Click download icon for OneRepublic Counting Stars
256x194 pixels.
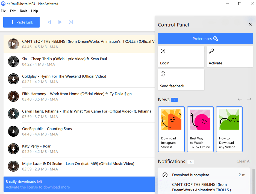[13, 131]
